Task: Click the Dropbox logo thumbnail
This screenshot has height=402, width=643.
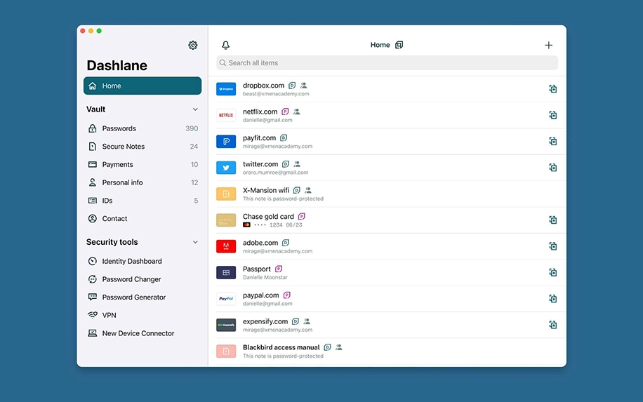Action: coord(226,89)
